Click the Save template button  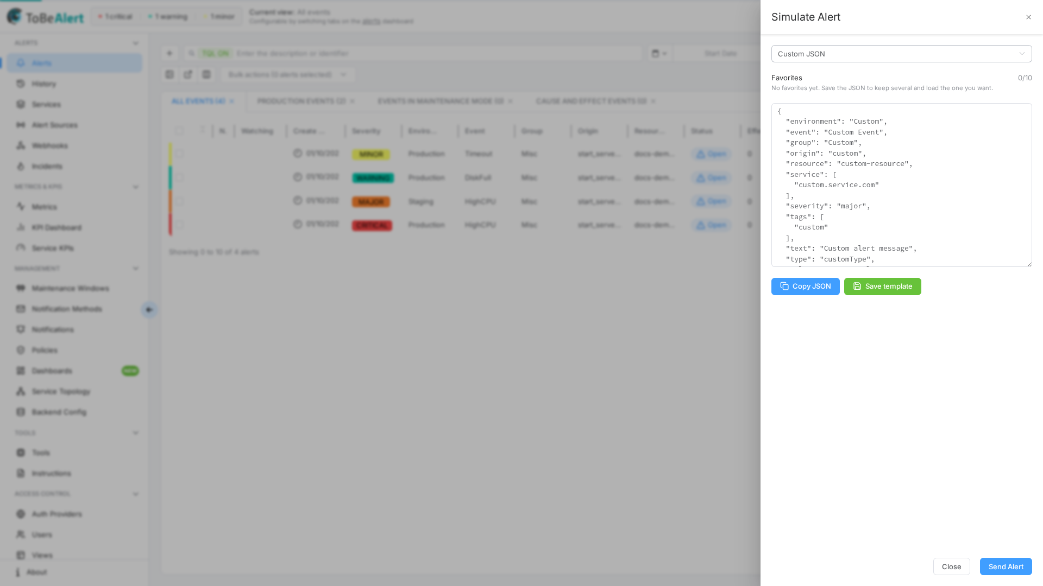click(882, 286)
